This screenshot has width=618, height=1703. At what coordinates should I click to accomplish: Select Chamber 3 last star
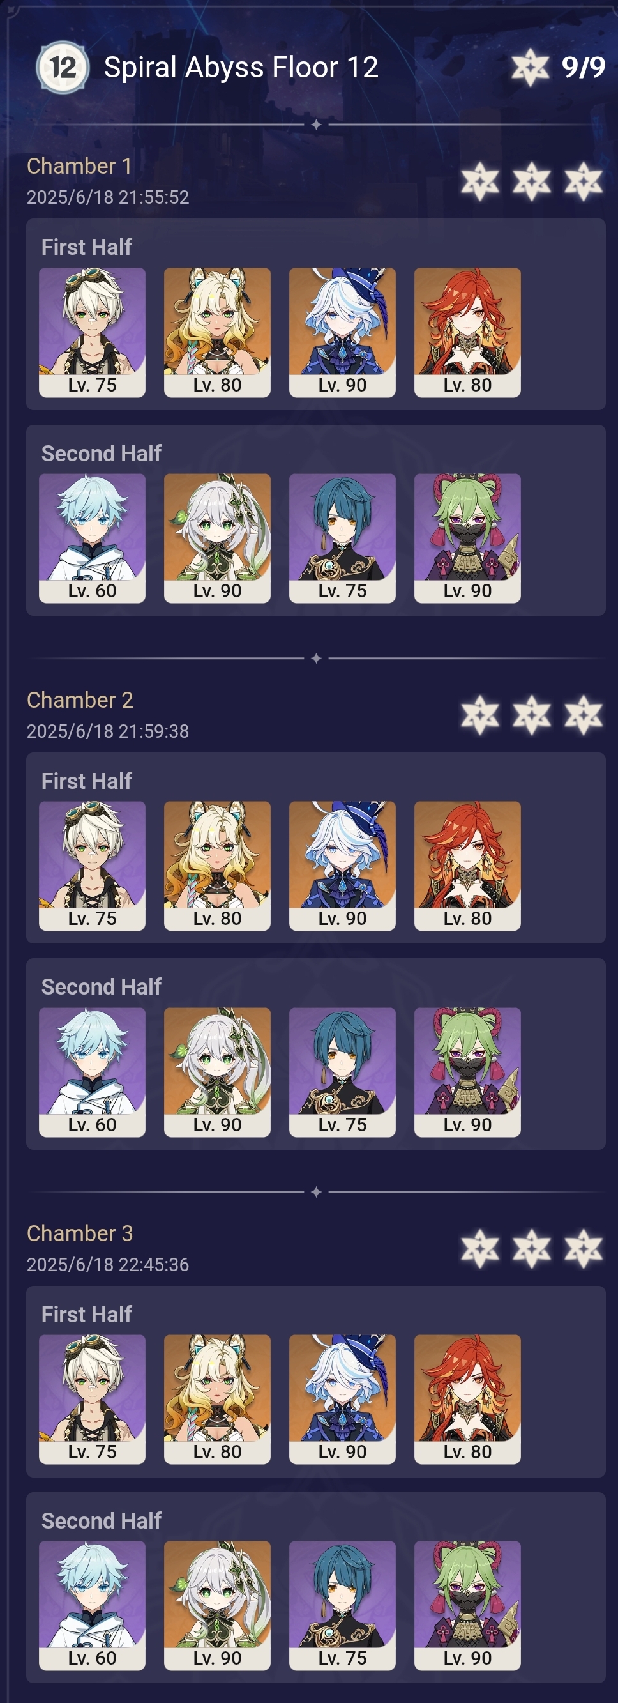tap(584, 1249)
